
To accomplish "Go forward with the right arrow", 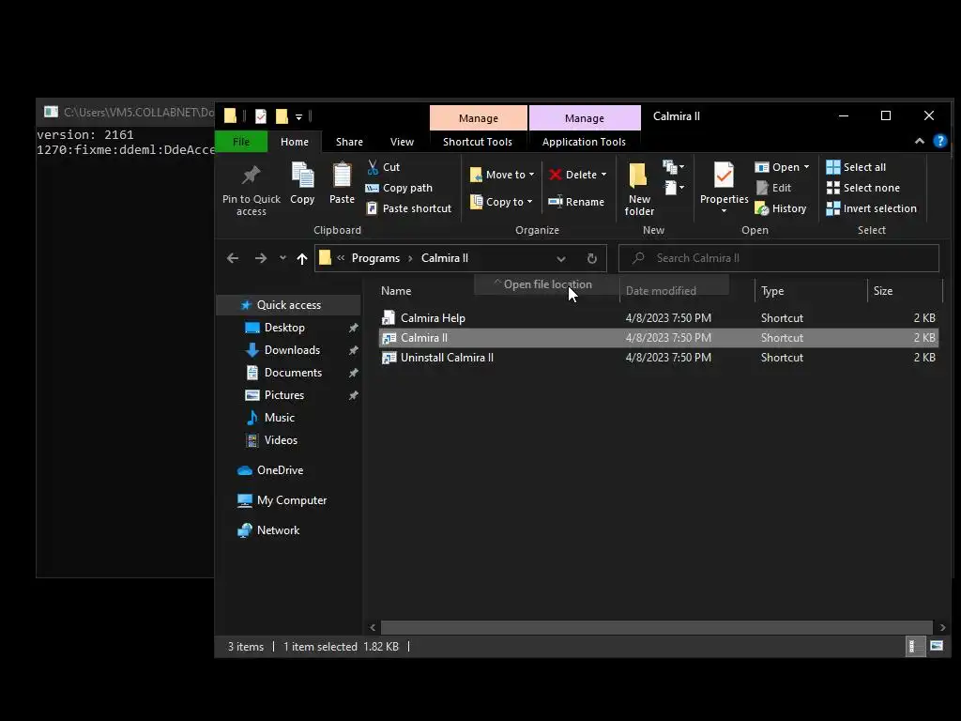I will click(261, 258).
